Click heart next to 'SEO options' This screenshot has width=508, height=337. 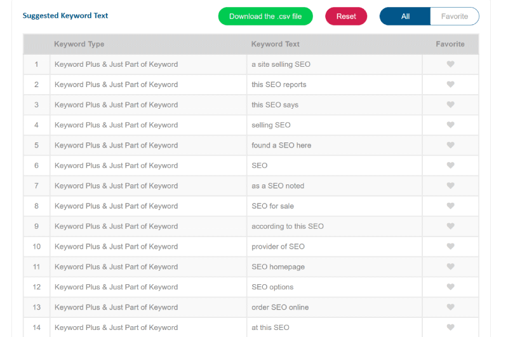pyautogui.click(x=450, y=287)
